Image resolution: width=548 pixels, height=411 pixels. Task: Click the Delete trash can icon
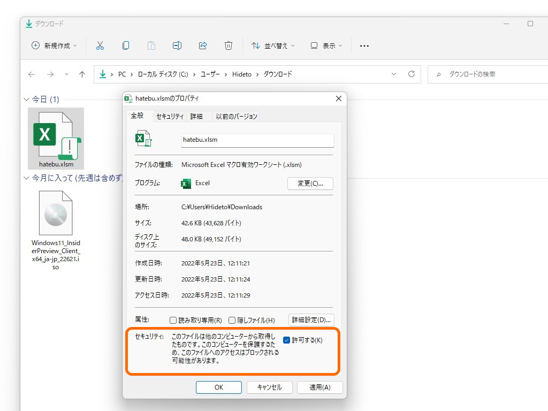click(x=228, y=45)
